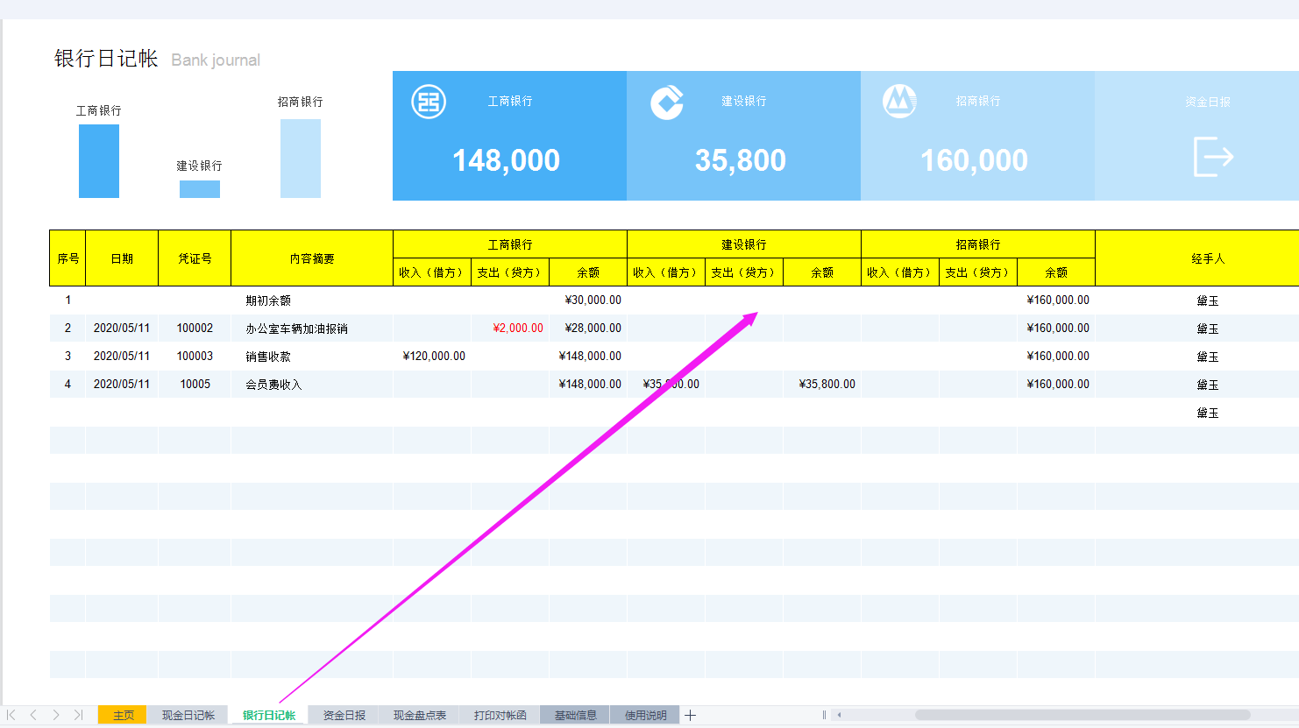Screen dimensions: 1299x728
Task: Click the 建设银行 chart bar
Action: pos(200,189)
